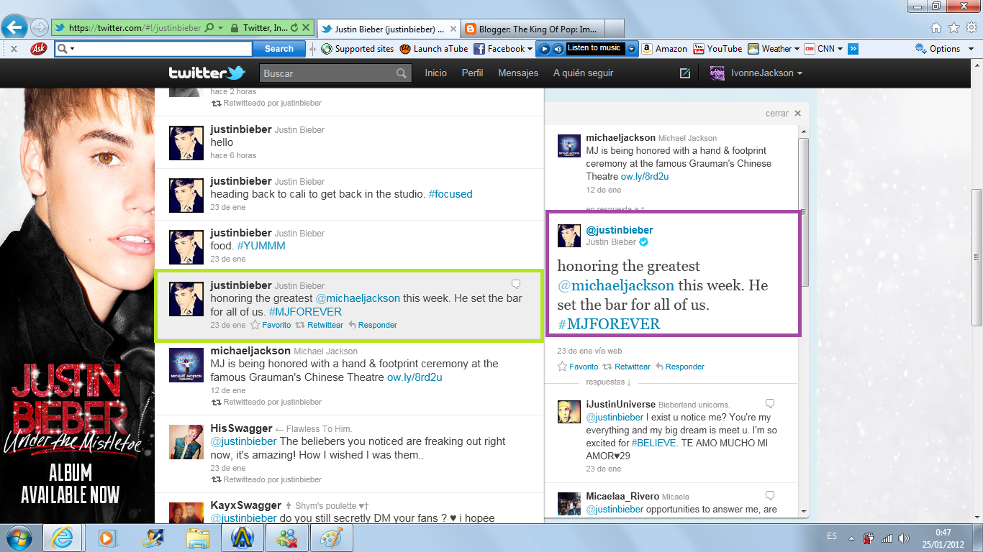Open the address bar search dropdown arrow
983x552 pixels.
pos(219,28)
